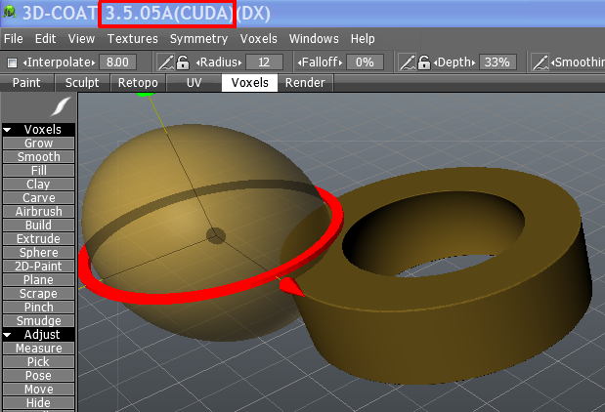Switch to the UV room tab

[194, 83]
